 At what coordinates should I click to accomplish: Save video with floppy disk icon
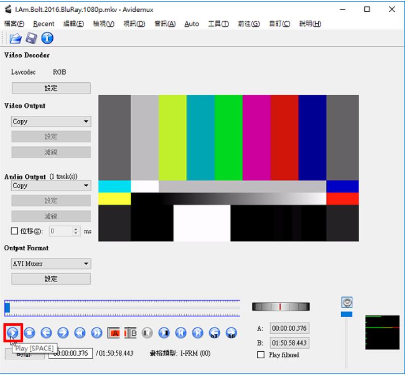tap(31, 38)
